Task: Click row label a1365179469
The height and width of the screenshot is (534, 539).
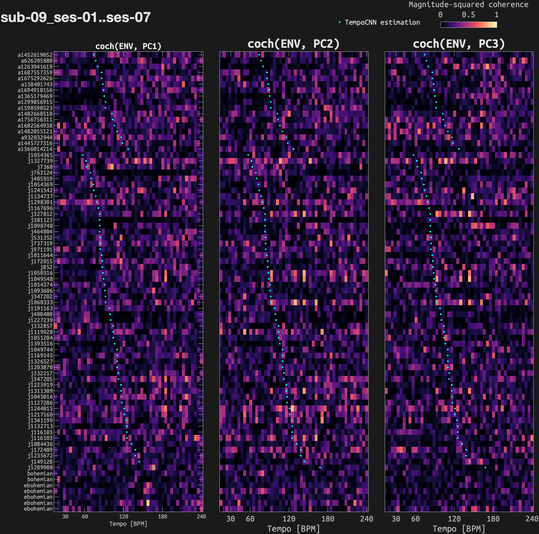Action: [35, 96]
